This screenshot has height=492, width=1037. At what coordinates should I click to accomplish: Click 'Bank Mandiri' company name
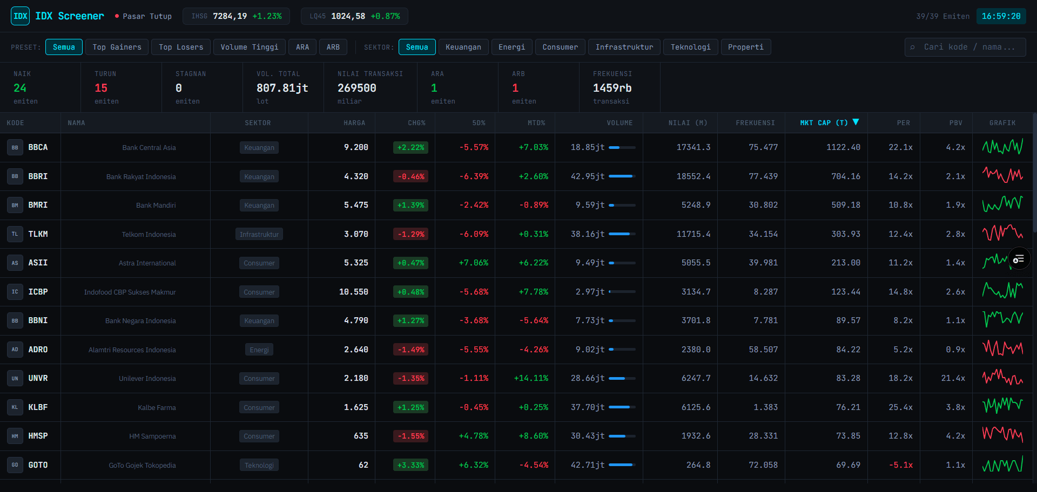156,206
